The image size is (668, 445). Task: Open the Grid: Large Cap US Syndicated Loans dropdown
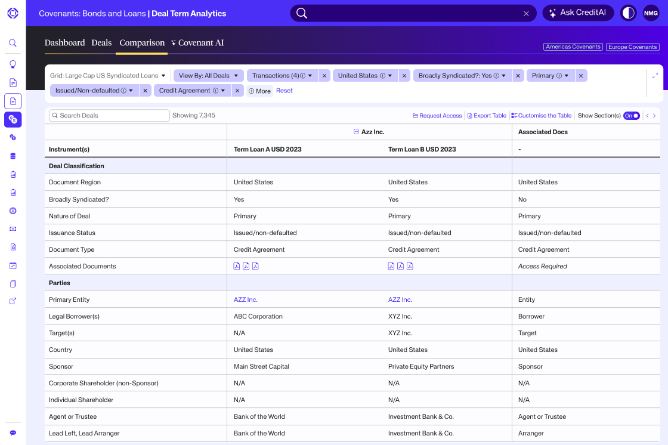point(108,76)
